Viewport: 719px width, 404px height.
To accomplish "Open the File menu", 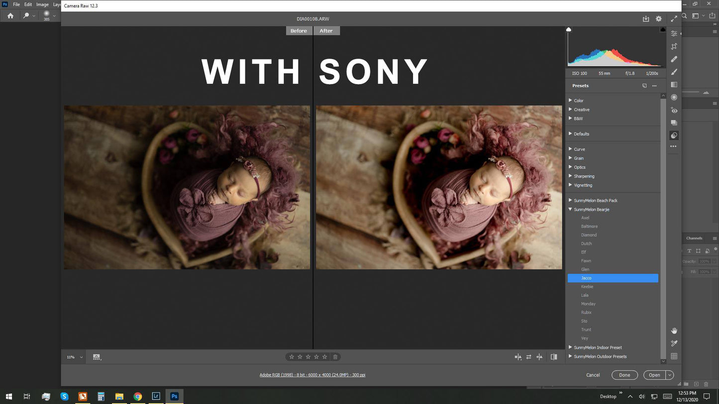I will 16,4.
